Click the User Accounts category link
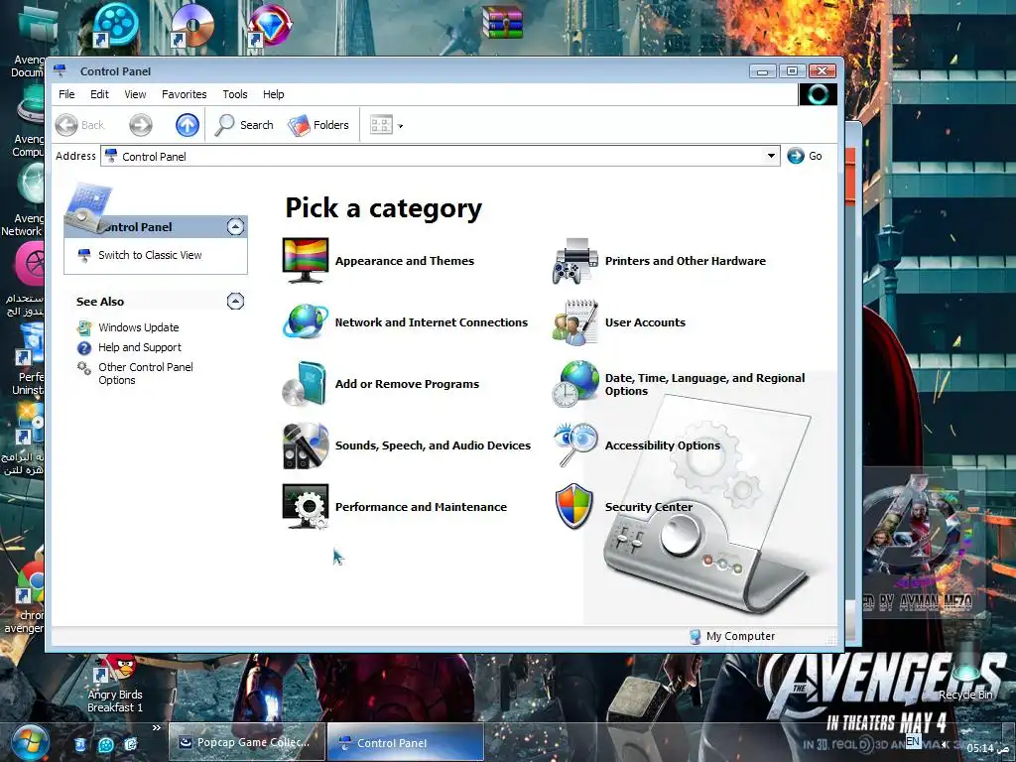1016x762 pixels. [x=645, y=322]
